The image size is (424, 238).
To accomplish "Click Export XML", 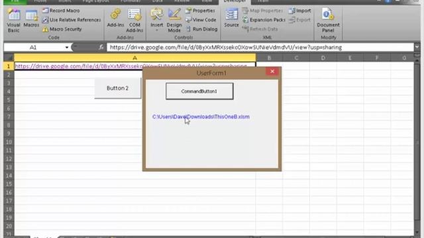I will coord(299,20).
